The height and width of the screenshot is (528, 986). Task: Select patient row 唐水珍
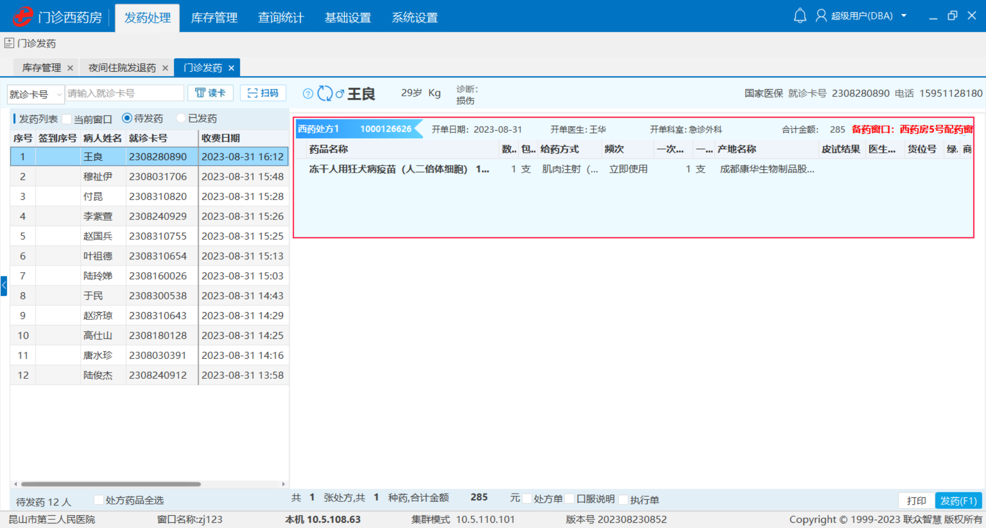point(149,355)
